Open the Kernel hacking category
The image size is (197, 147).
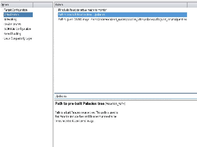tap(12, 33)
